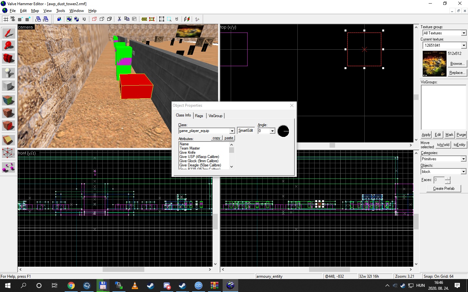Image resolution: width=468 pixels, height=292 pixels.
Task: Click the toWorld button
Action: 443,145
